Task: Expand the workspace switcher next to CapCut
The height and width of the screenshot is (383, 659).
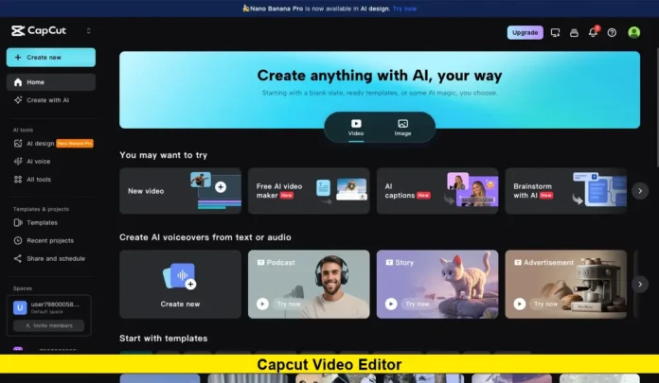Action: point(88,30)
